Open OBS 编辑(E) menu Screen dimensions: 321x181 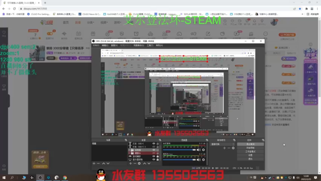click(x=105, y=45)
